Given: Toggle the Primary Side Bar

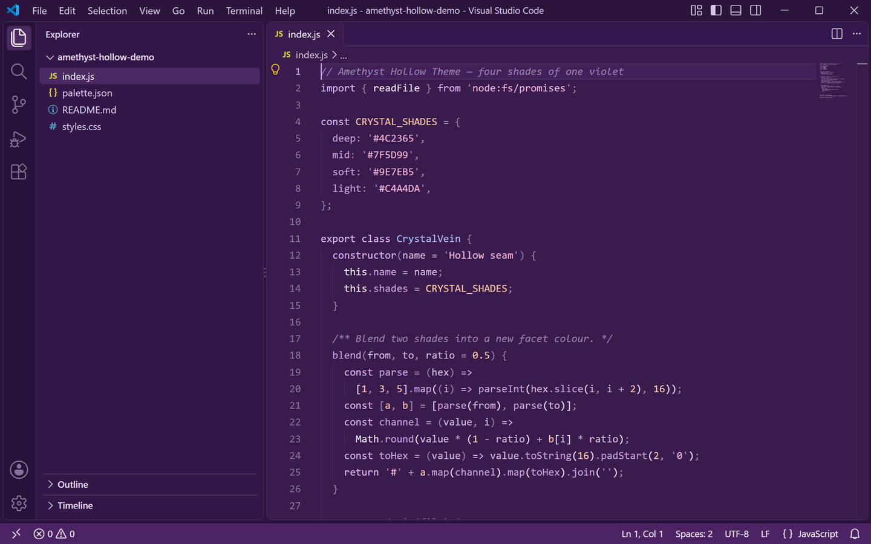Looking at the screenshot, I should click(716, 10).
